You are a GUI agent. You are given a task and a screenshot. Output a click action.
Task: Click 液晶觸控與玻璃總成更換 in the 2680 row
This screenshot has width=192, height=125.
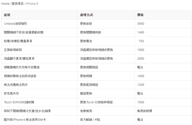click(96, 59)
